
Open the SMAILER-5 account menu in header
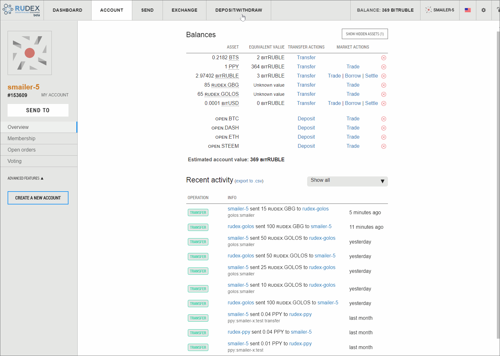click(440, 10)
